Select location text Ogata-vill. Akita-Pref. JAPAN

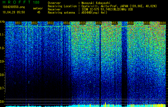click(x=105, y=6)
